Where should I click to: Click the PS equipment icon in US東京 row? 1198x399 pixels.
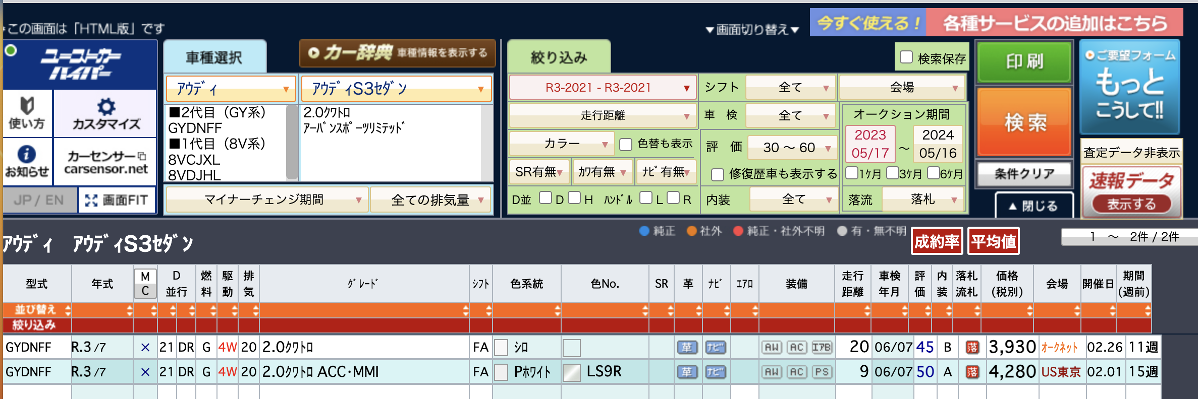pos(822,372)
